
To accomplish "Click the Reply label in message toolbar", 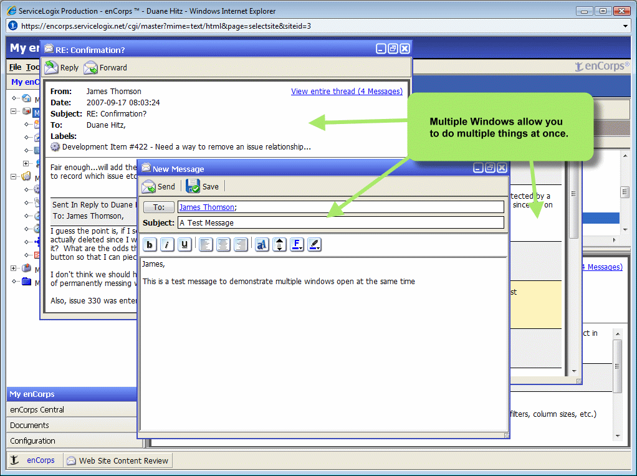I will click(69, 68).
